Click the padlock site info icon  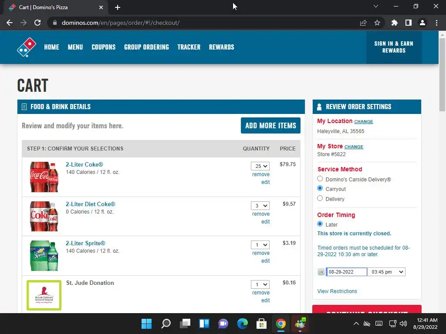[55, 23]
